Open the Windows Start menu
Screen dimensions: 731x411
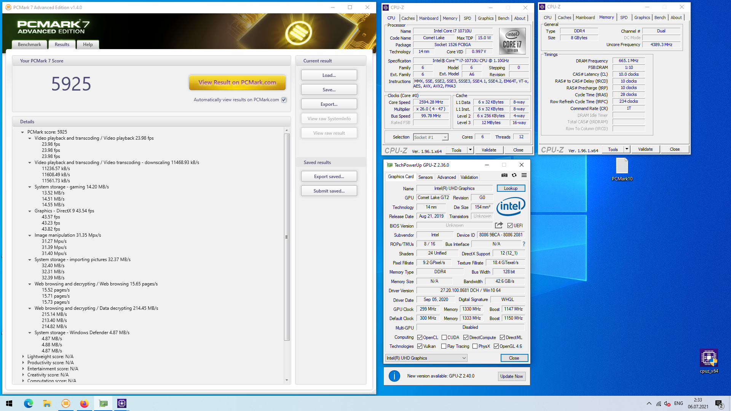point(9,403)
